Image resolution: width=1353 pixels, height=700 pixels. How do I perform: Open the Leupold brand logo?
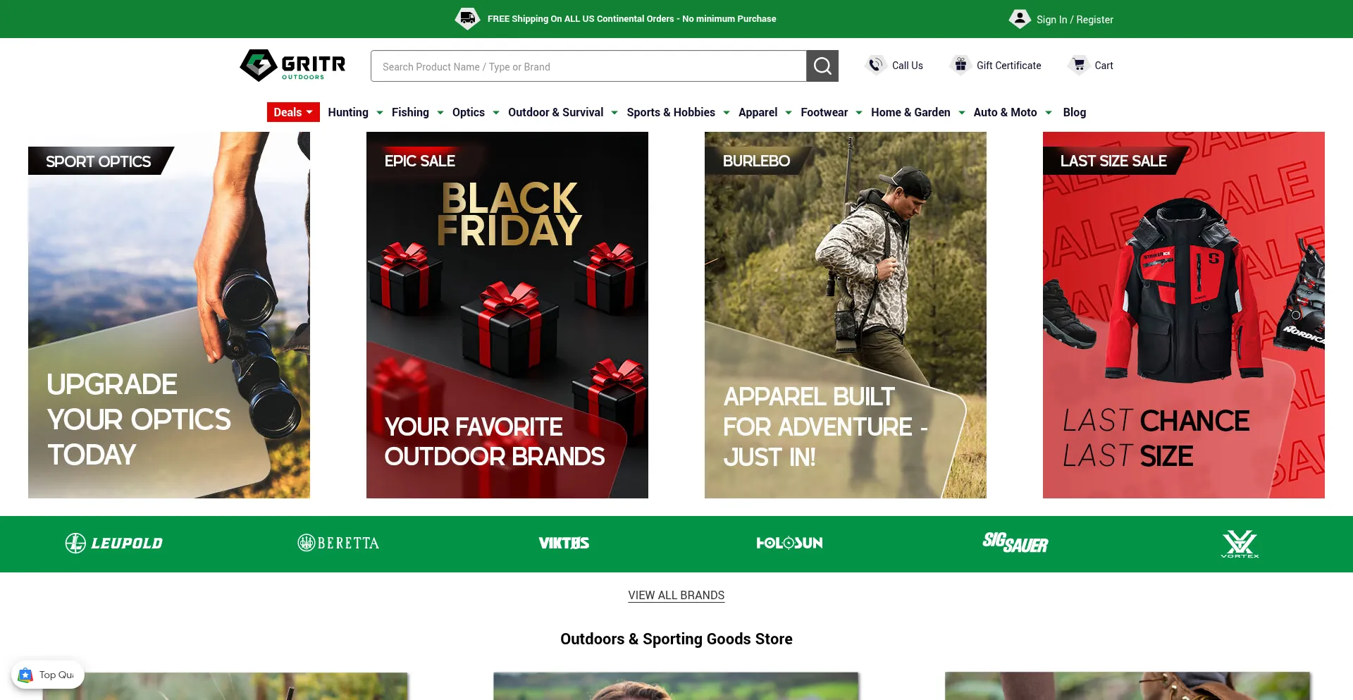[x=113, y=544]
